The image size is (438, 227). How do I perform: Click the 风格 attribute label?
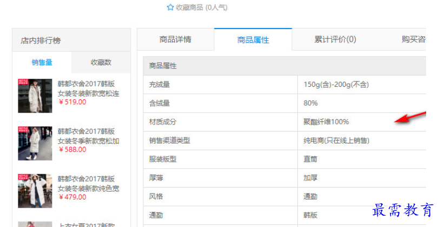pos(156,197)
